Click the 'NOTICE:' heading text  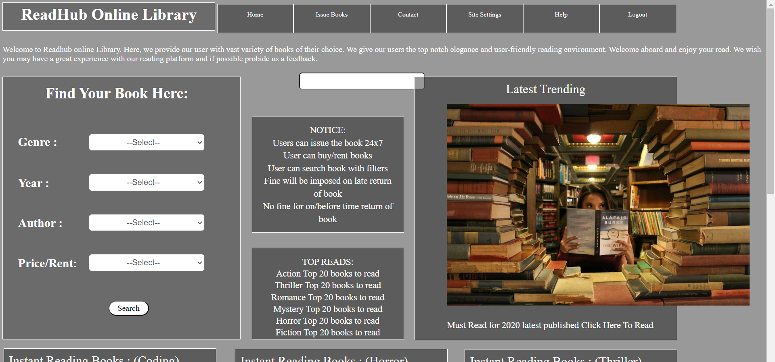[x=328, y=130]
